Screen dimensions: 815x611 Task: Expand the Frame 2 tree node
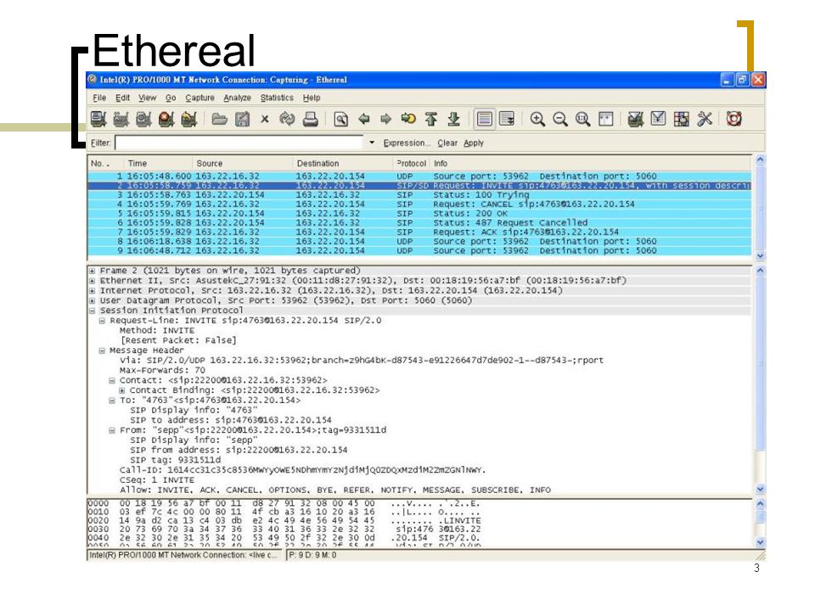tap(92, 272)
